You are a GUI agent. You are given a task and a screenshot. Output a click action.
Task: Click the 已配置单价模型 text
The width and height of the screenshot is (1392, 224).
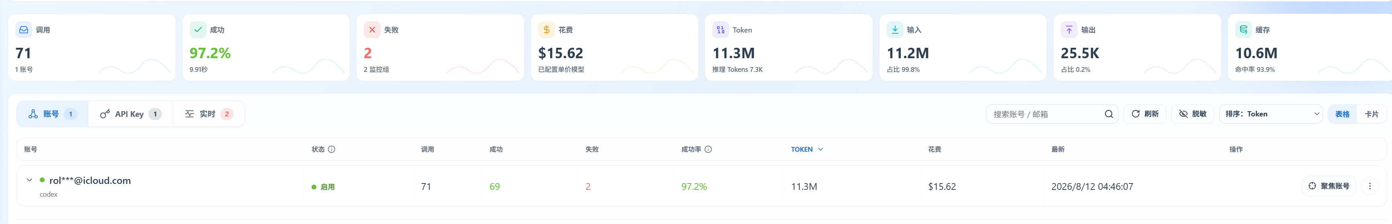point(561,69)
